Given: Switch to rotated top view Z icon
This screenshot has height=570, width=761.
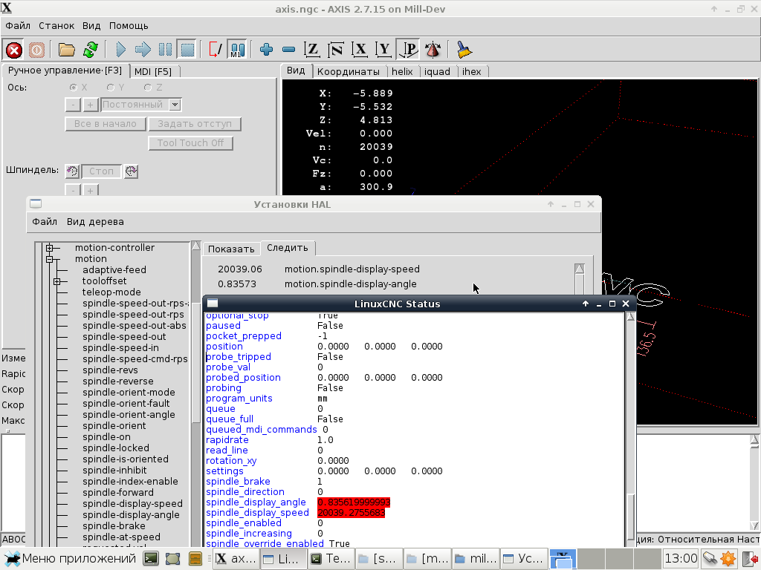Looking at the screenshot, I should [x=336, y=50].
